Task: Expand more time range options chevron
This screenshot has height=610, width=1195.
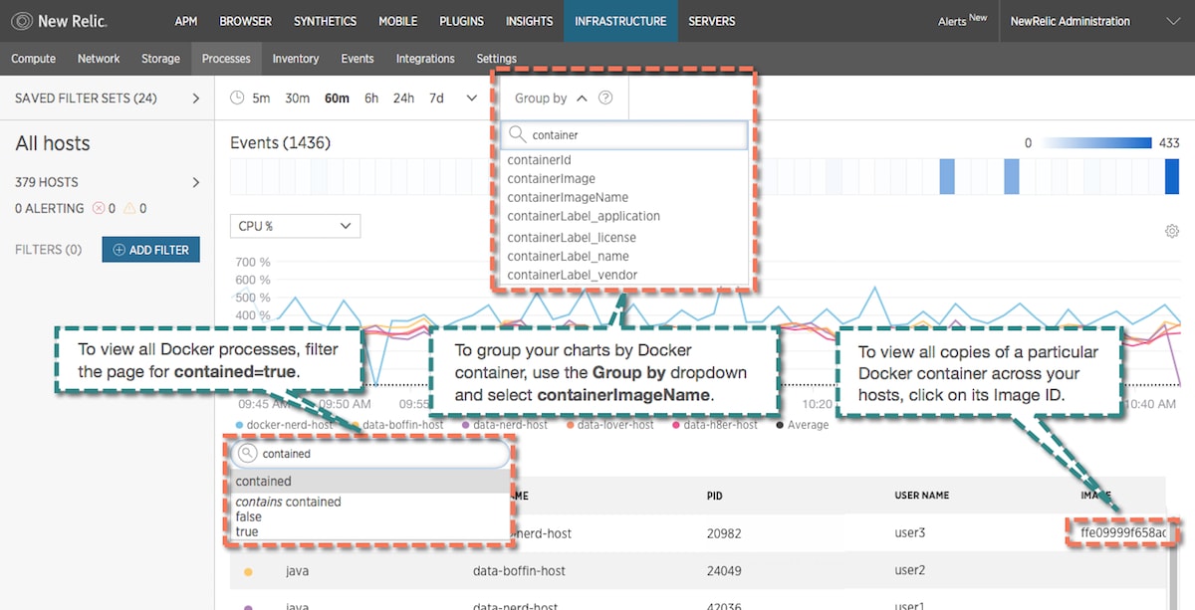Action: (472, 98)
